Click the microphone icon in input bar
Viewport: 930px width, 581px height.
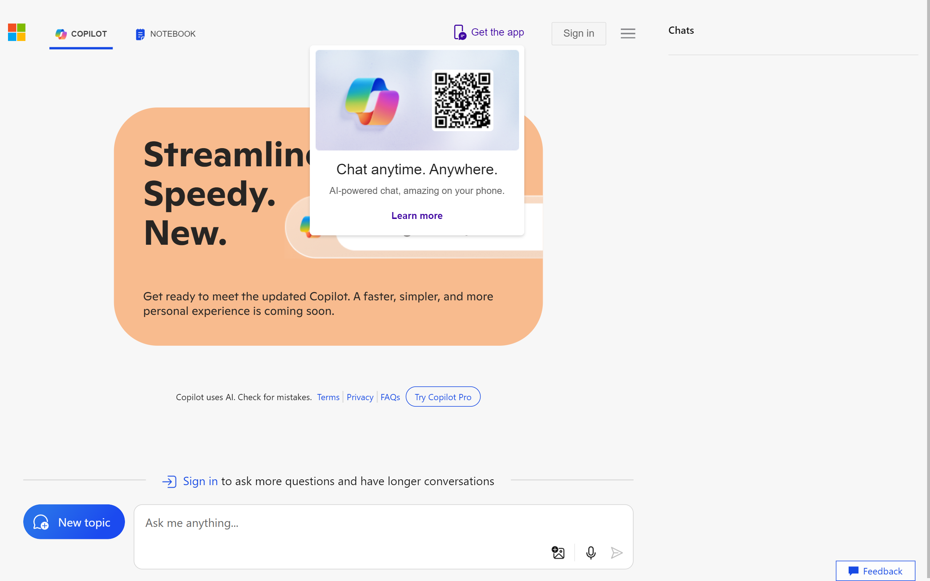tap(591, 552)
